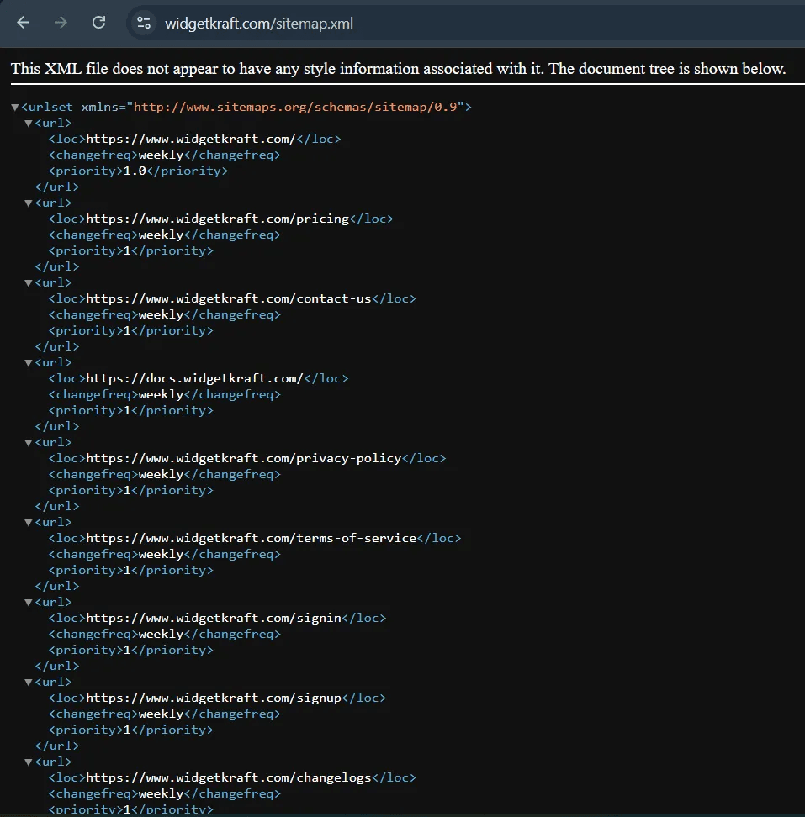The height and width of the screenshot is (817, 805).
Task: Collapse the terms-of-service url element
Action: (28, 522)
